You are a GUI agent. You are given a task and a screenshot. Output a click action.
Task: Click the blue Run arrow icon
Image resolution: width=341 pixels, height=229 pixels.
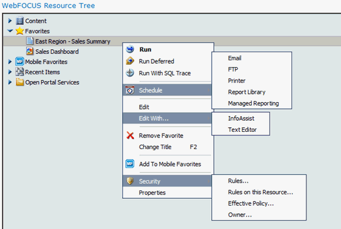pos(130,49)
